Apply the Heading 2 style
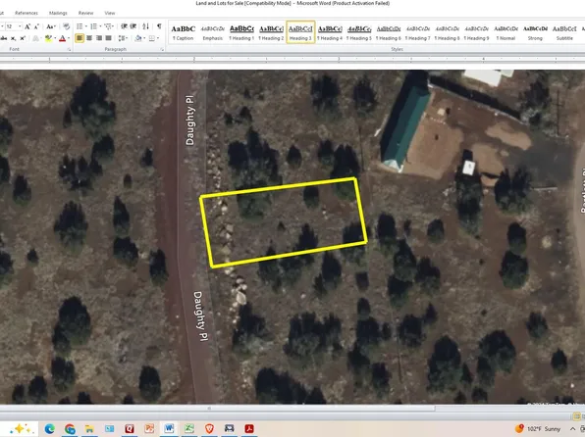Image resolution: width=585 pixels, height=437 pixels. pyautogui.click(x=271, y=32)
